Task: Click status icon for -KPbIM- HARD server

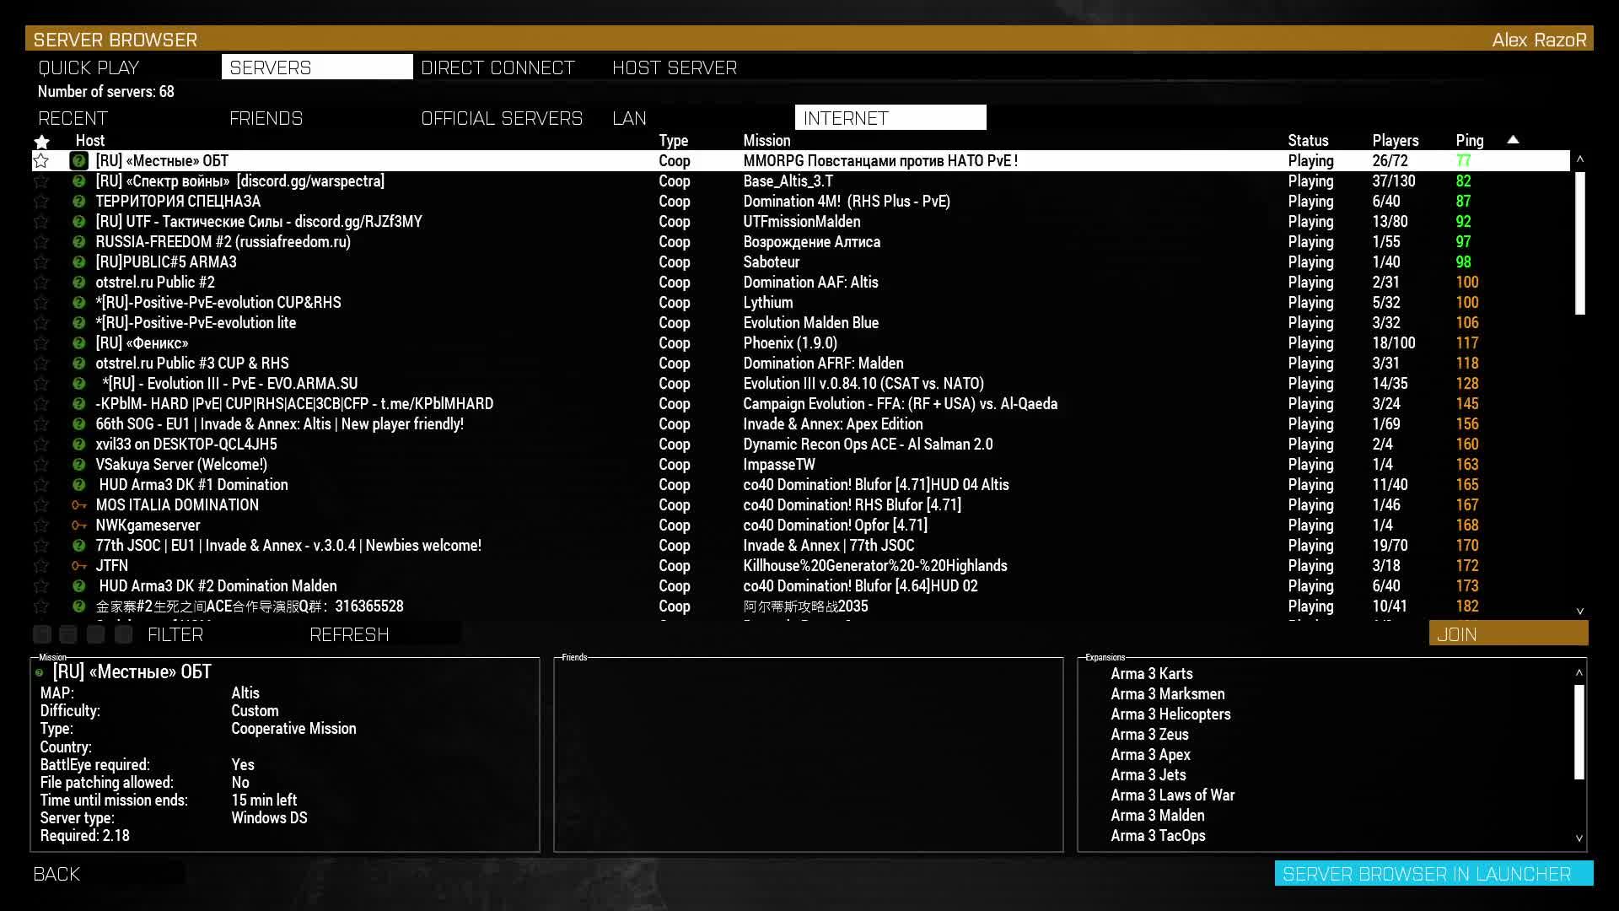Action: point(78,404)
